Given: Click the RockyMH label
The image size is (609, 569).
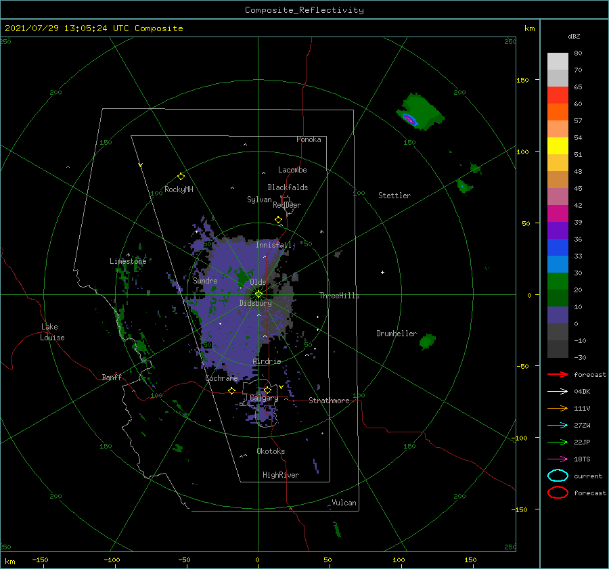Looking at the screenshot, I should tap(179, 189).
